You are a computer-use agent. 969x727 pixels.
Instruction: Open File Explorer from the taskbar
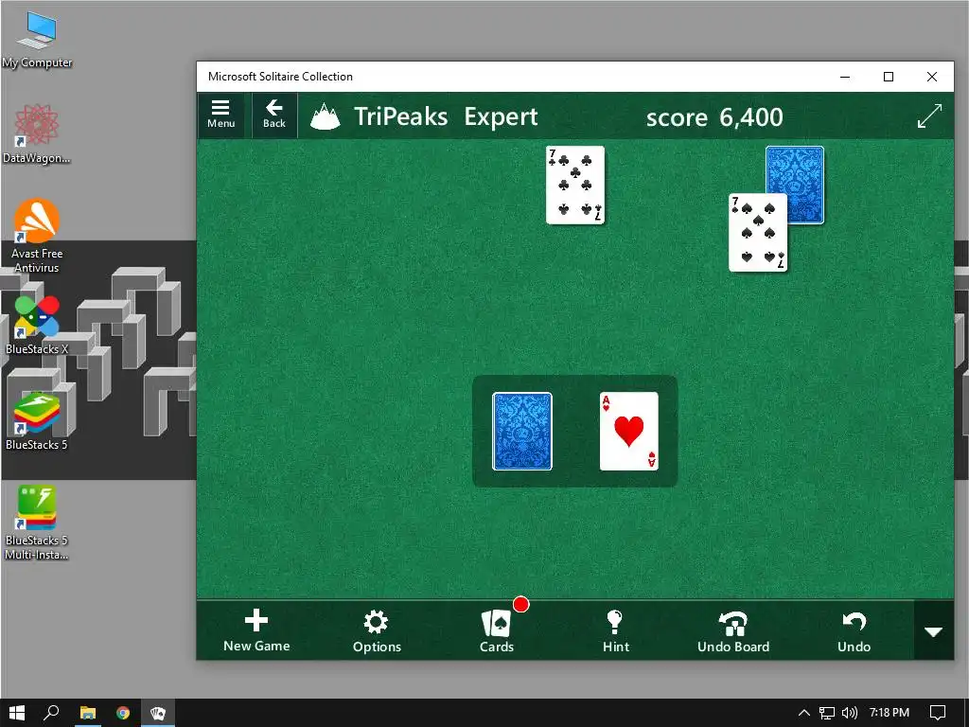[88, 713]
